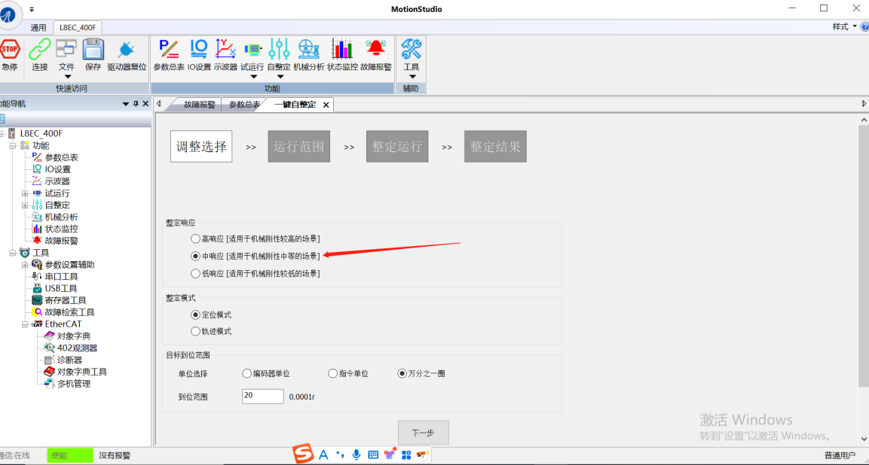
Task: Open 多机管理 in the navigation tree
Action: pos(74,384)
